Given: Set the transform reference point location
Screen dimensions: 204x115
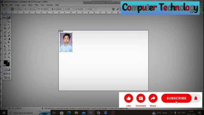Looking at the screenshot, I should (x=12, y=9).
